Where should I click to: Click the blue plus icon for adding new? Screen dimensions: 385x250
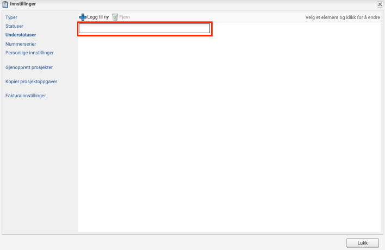click(x=83, y=17)
